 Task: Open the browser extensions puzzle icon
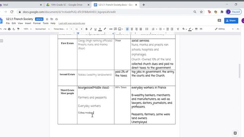[222, 12]
